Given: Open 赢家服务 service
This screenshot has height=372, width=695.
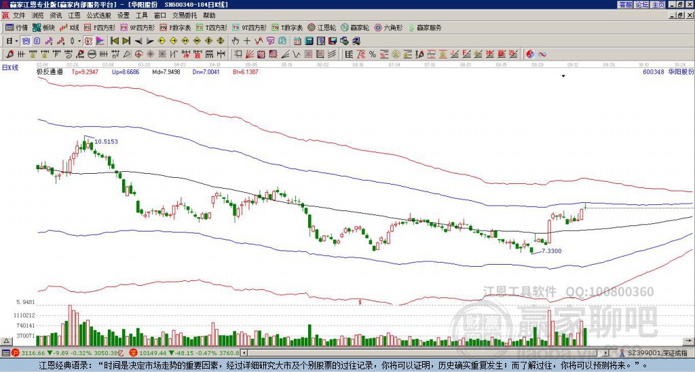Looking at the screenshot, I should pos(424,27).
